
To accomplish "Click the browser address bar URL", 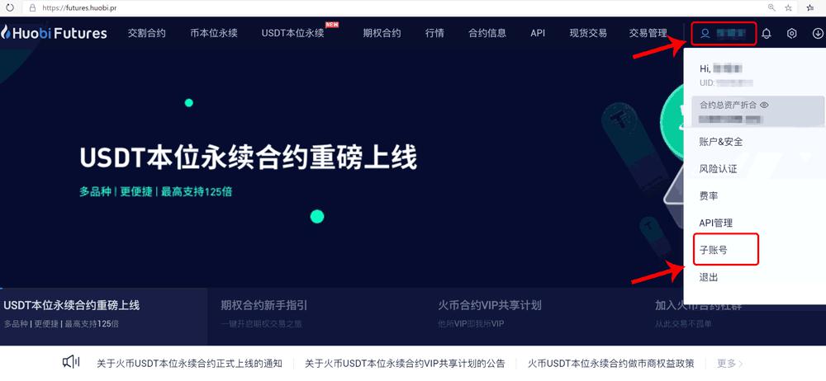I will pos(79,8).
